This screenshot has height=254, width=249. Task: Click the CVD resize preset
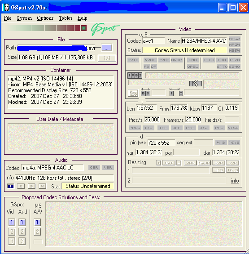pos(232,163)
